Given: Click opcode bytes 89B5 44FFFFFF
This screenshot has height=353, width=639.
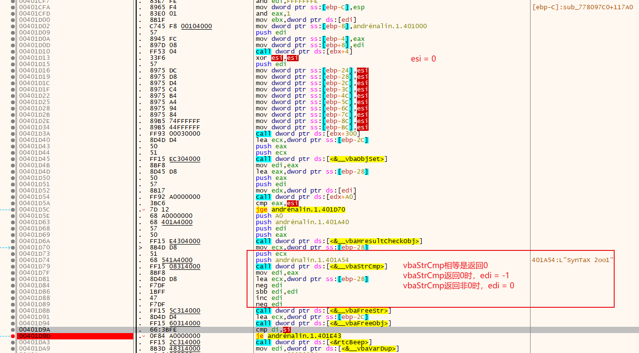Looking at the screenshot, I should pos(175,127).
